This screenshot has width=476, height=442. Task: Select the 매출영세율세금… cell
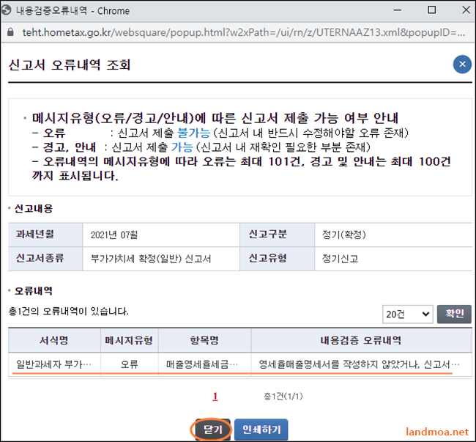[x=204, y=364]
